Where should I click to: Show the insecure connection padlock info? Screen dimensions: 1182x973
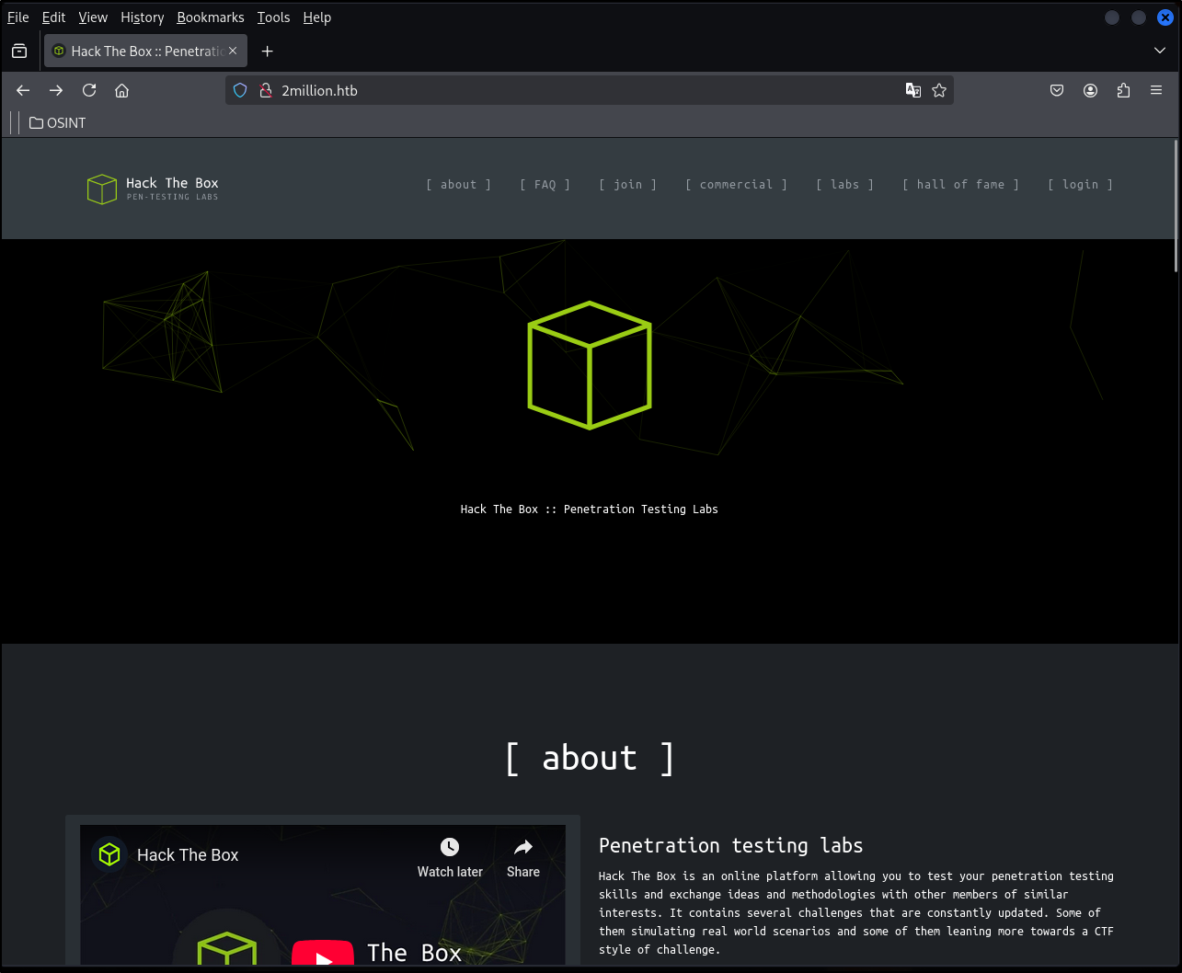pos(266,90)
